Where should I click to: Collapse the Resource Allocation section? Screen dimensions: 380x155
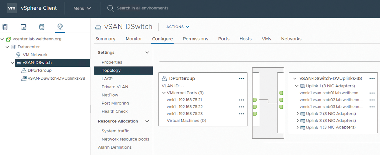pyautogui.click(x=147, y=121)
